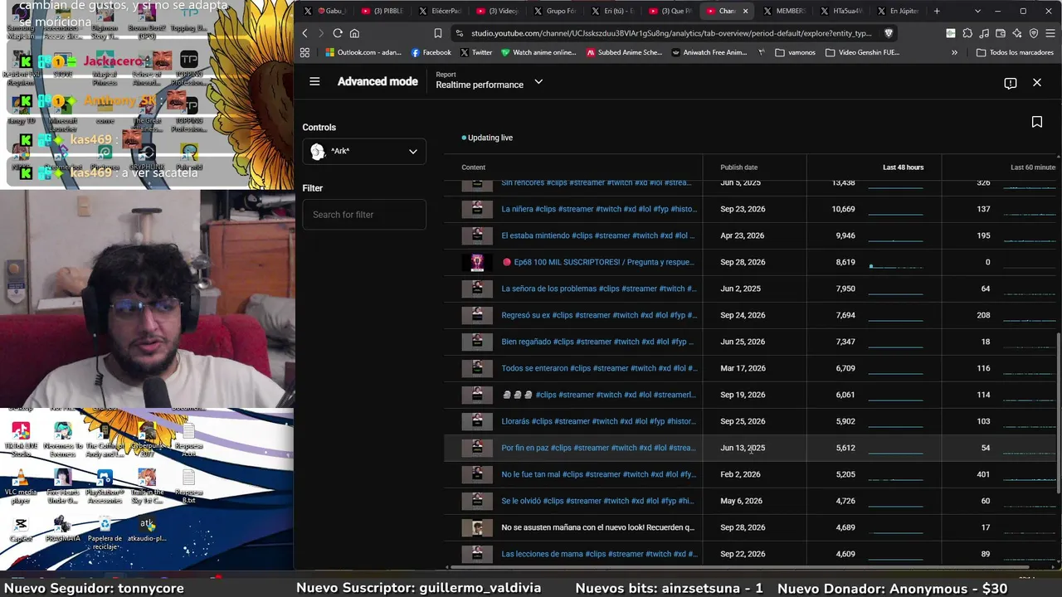Click the Ep68 100 MIL SUSCRIPTORES thumbnail

[477, 262]
